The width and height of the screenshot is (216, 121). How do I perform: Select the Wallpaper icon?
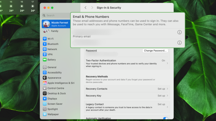pos(45,114)
